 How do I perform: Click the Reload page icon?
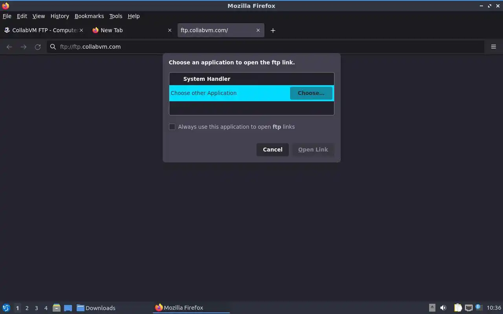(x=38, y=47)
